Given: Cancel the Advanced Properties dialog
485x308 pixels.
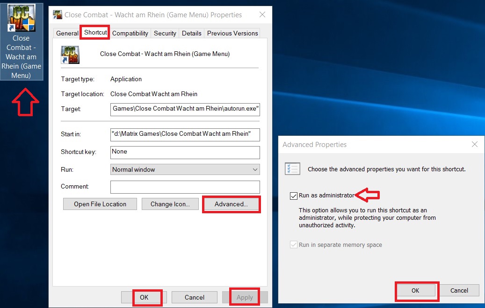Looking at the screenshot, I should 459,290.
